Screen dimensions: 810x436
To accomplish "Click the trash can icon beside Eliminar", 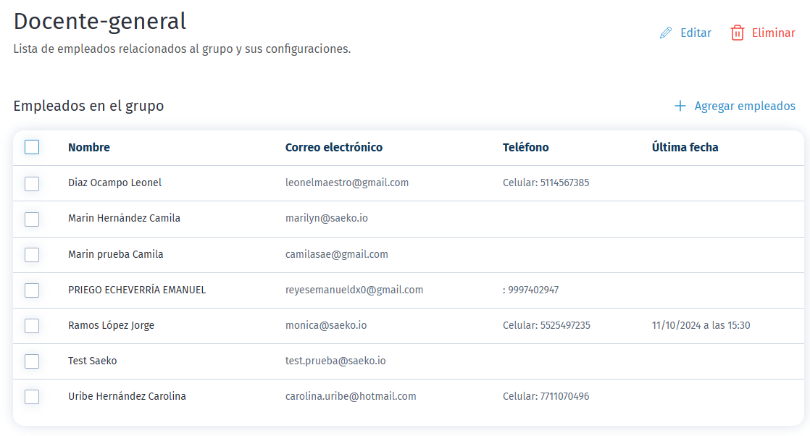I will (x=738, y=33).
